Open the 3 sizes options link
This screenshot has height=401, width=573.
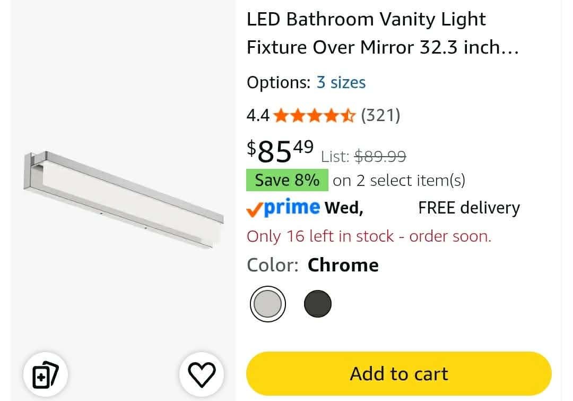click(341, 82)
